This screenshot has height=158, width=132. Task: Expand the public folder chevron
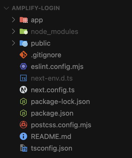pyautogui.click(x=14, y=43)
